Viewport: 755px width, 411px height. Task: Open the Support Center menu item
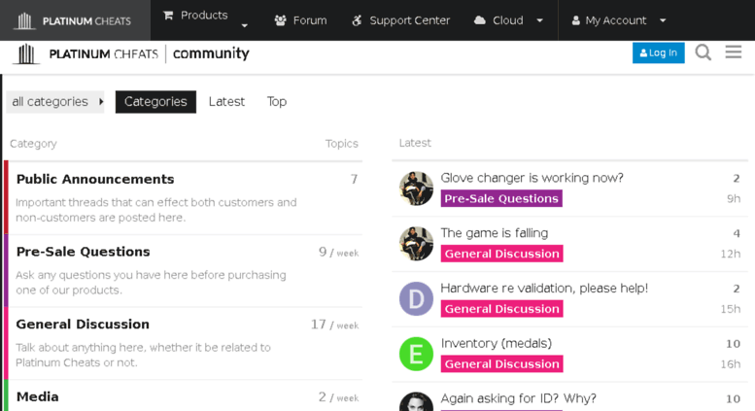[410, 20]
